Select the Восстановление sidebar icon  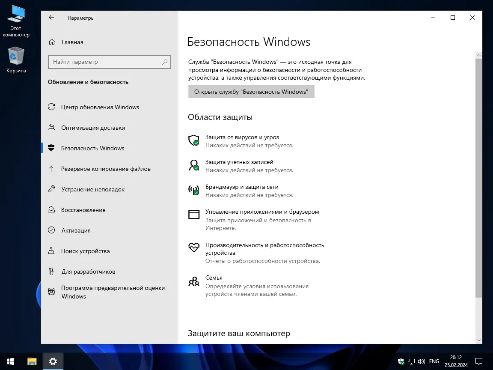click(x=52, y=210)
